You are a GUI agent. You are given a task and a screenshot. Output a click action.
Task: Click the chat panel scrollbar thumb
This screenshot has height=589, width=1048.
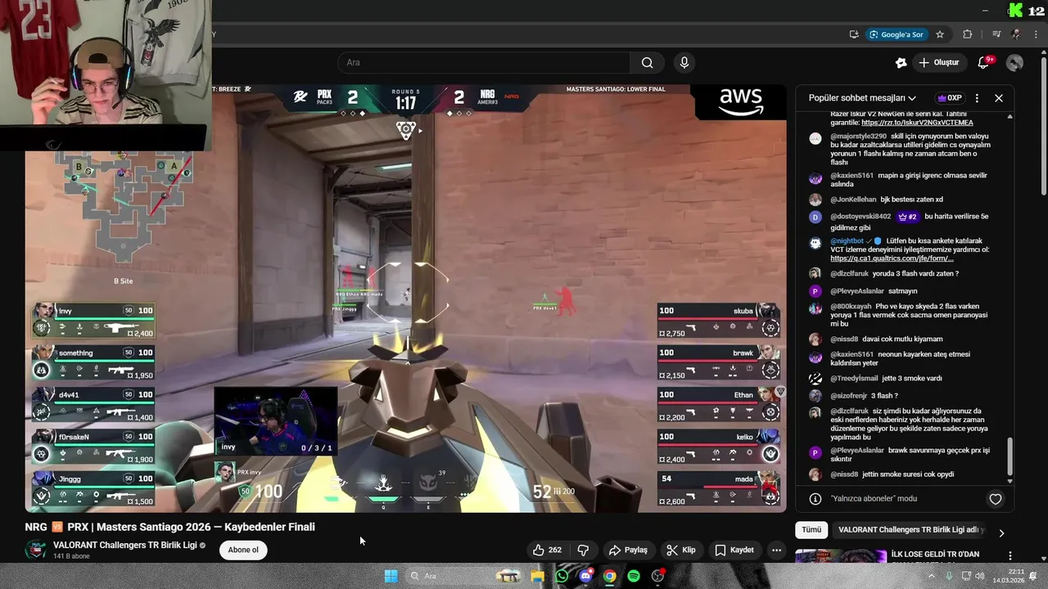point(1010,456)
